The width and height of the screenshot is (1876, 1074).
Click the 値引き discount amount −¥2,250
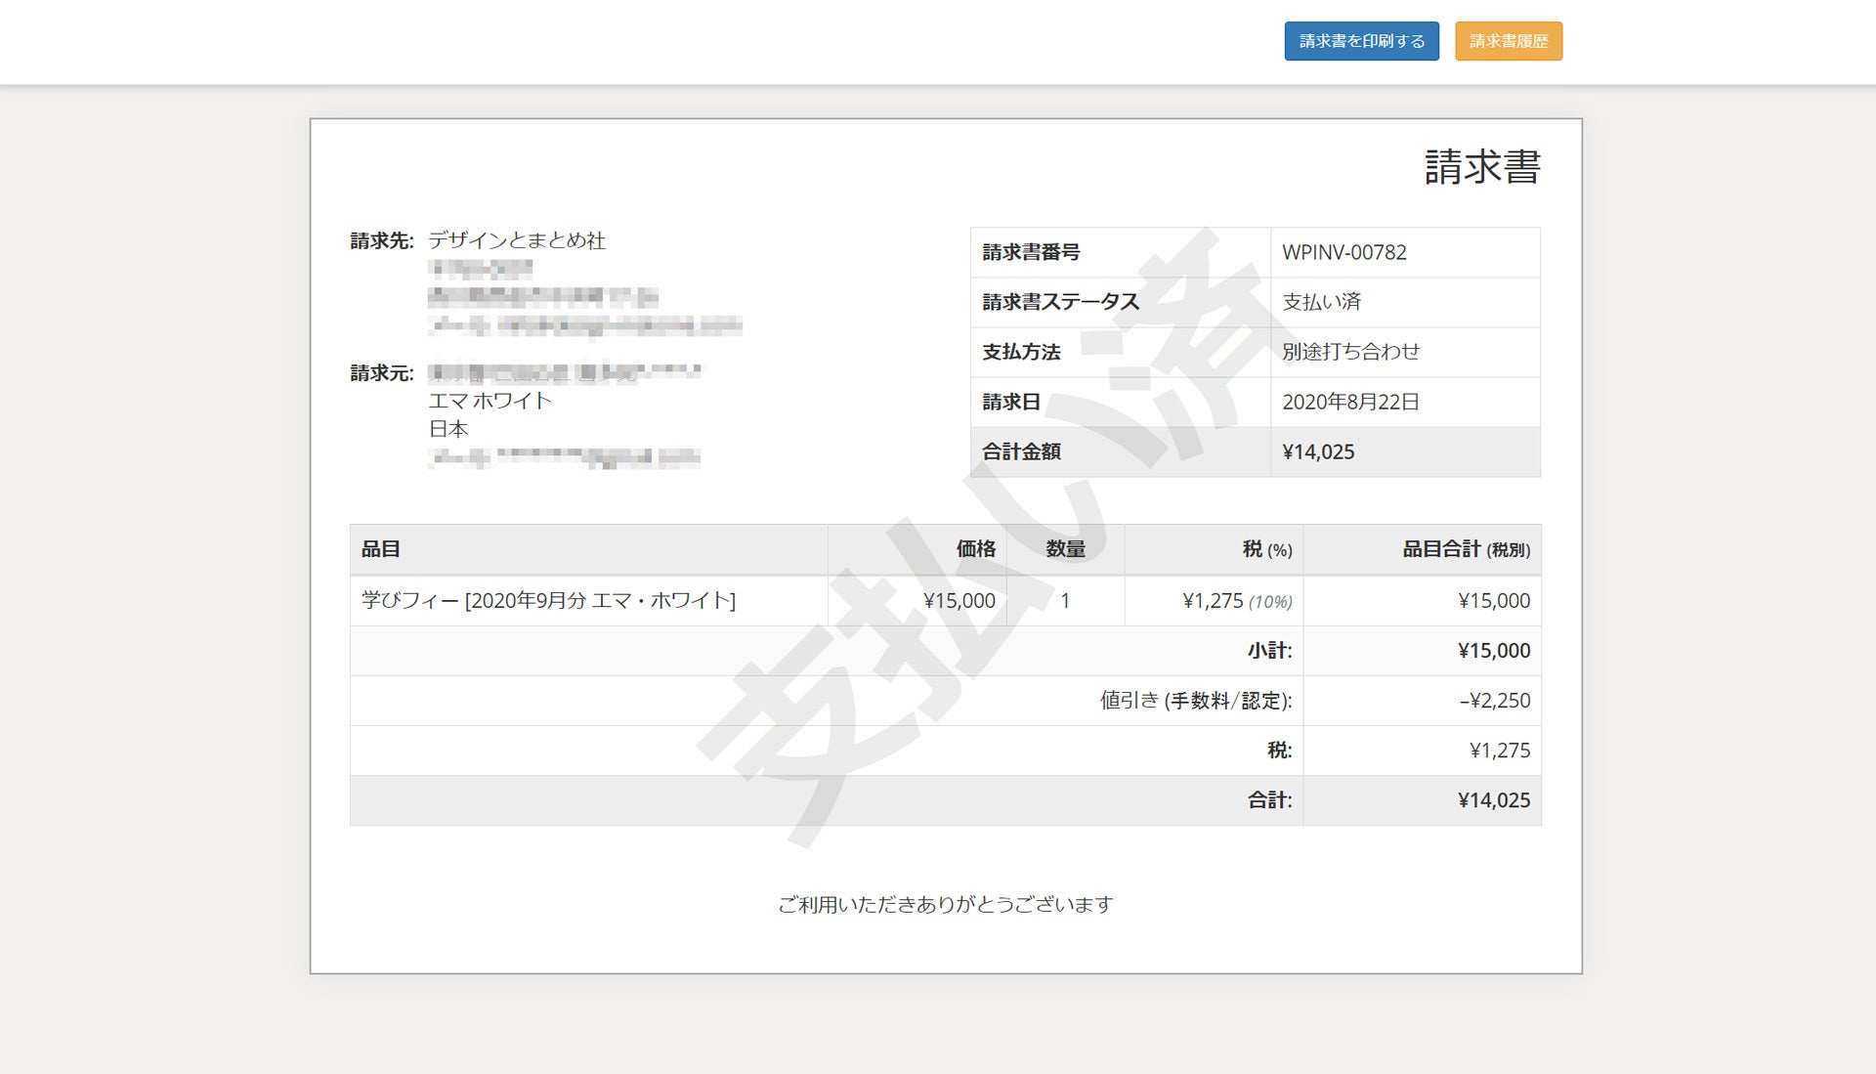click(1495, 701)
